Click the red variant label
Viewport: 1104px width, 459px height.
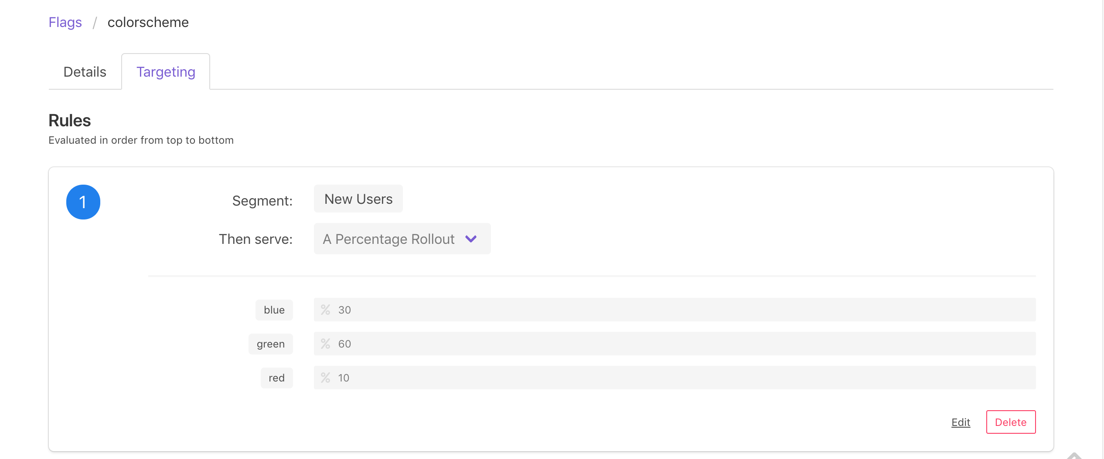[x=277, y=378]
